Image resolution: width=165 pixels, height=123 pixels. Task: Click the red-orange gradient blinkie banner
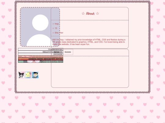[x=41, y=59]
